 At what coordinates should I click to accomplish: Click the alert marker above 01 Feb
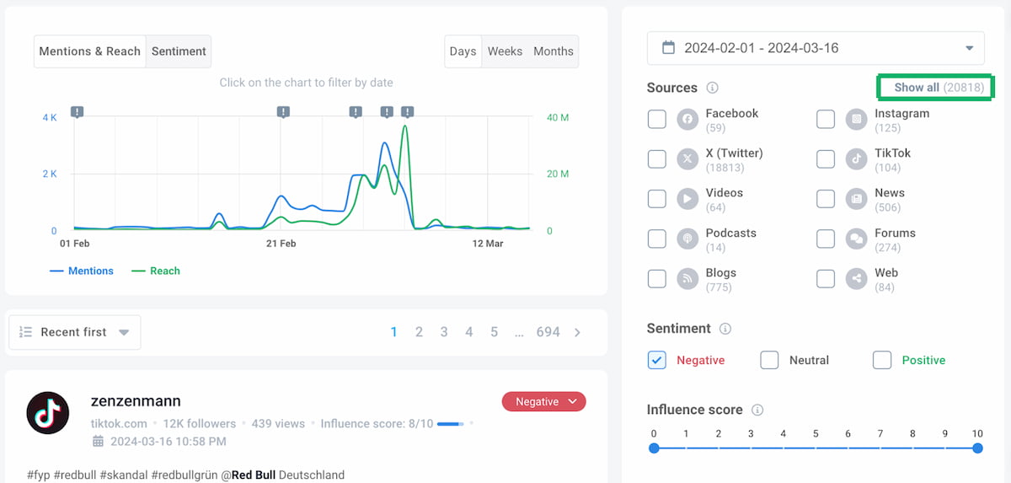pos(77,112)
